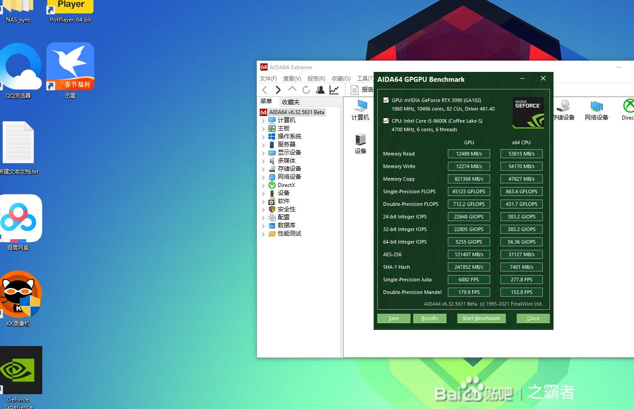Click the AIDA64 back navigation arrow

(x=265, y=90)
